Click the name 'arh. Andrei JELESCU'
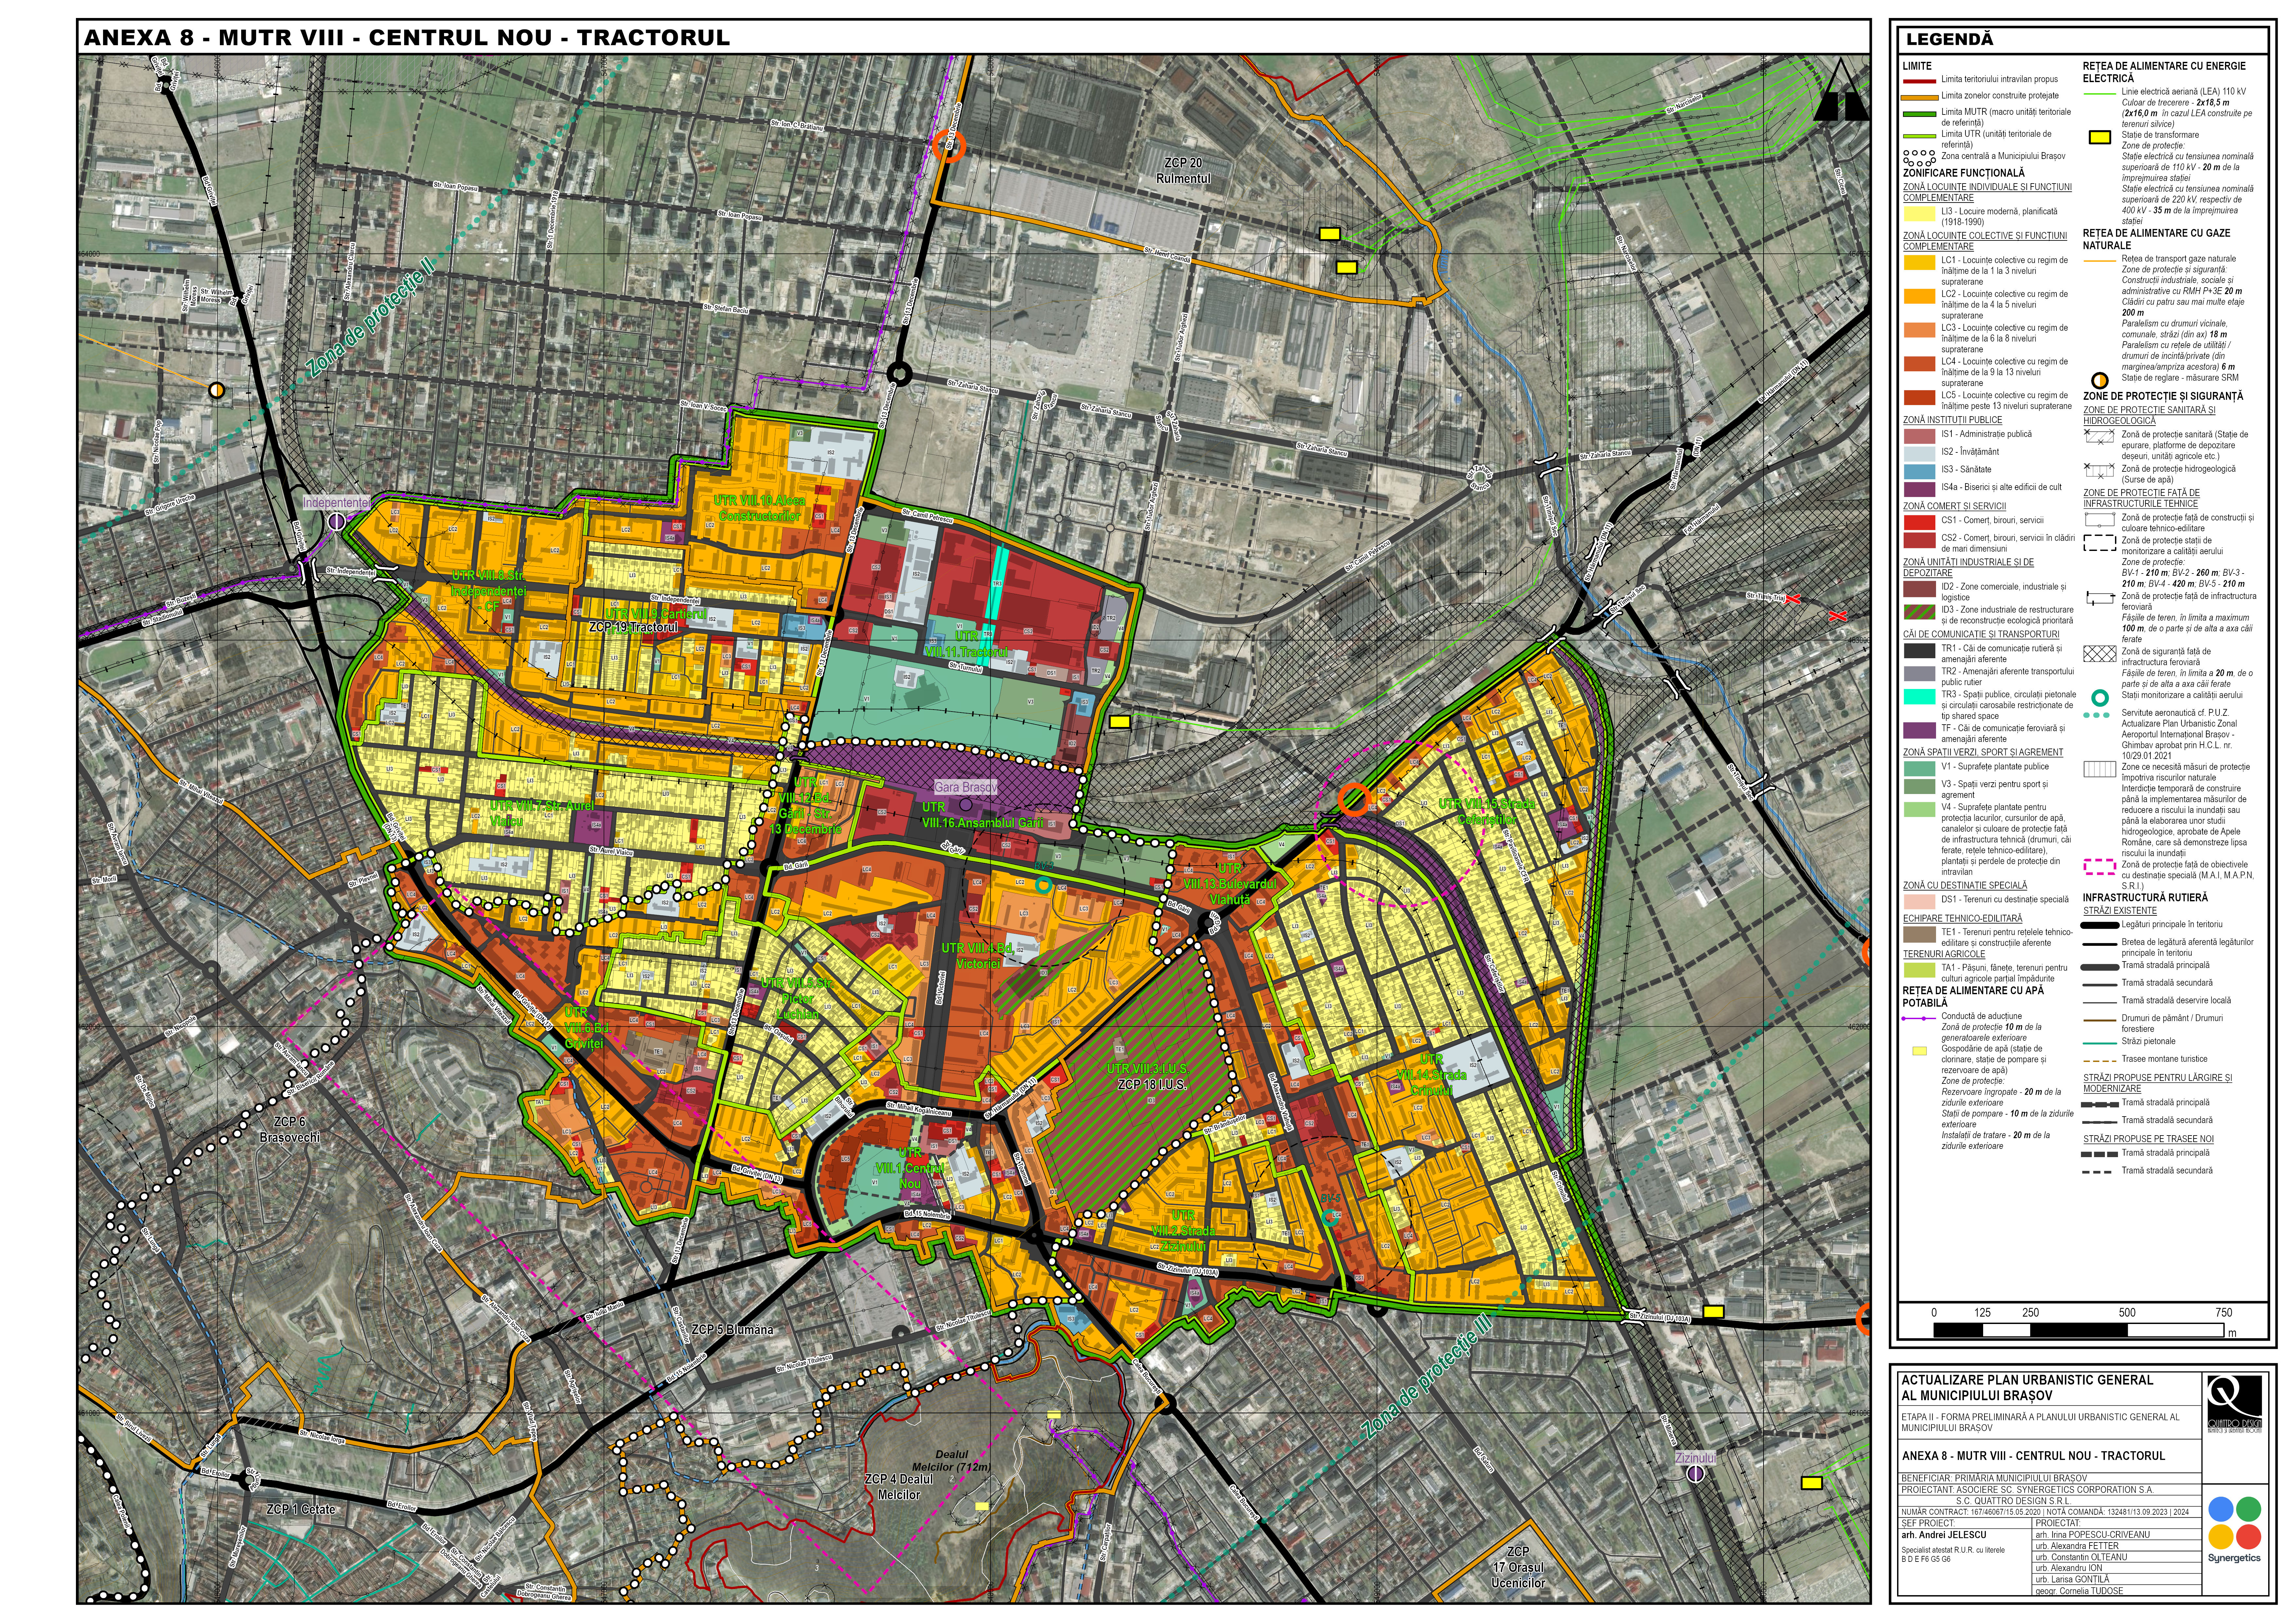 click(x=1944, y=1535)
